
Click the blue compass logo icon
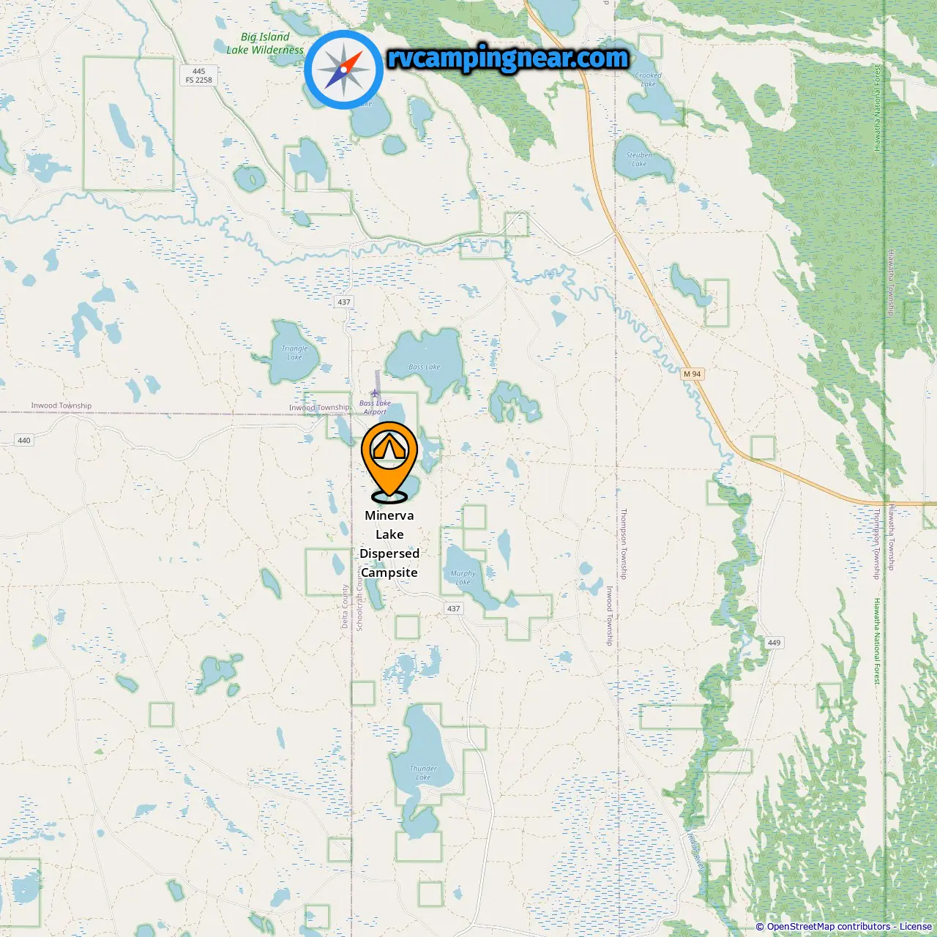point(343,70)
